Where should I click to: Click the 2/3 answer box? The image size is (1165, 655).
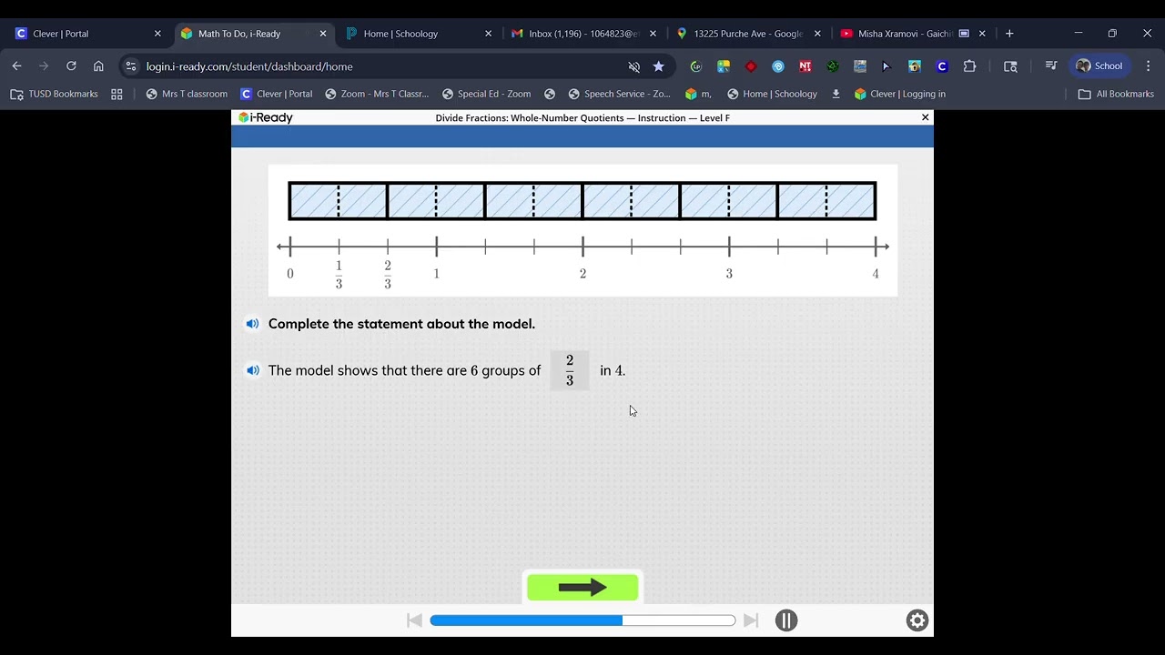click(x=570, y=370)
